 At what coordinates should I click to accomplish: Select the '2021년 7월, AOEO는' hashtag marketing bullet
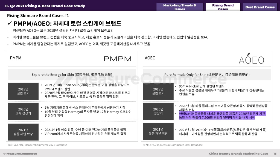(x=223, y=132)
